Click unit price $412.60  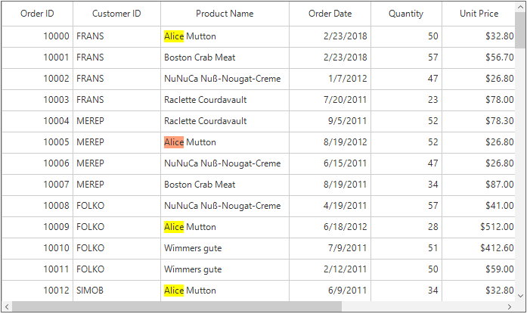pos(479,248)
